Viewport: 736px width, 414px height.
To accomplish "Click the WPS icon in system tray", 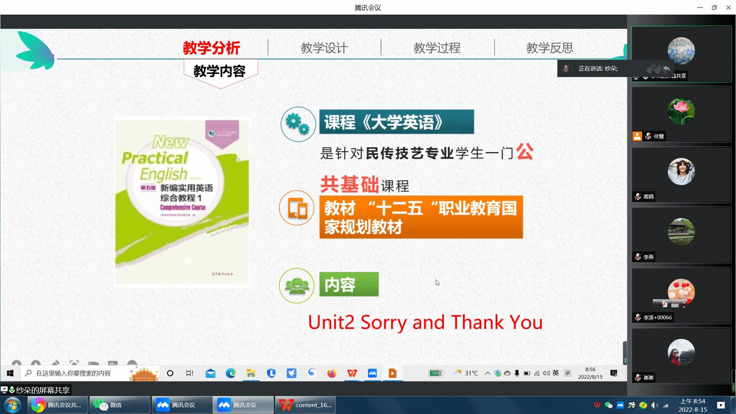I will (x=597, y=405).
